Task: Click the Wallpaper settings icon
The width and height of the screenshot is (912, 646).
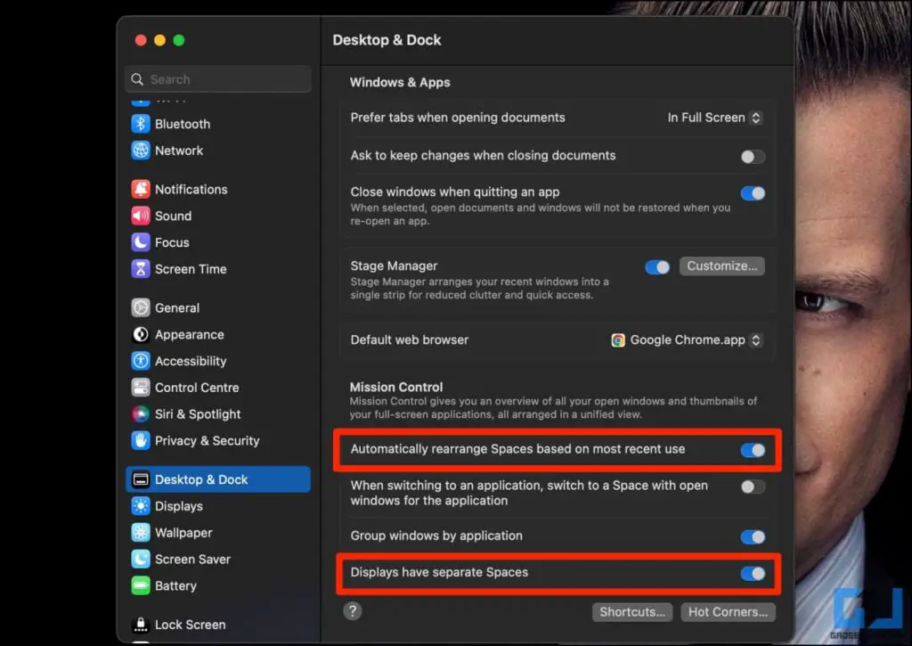Action: point(142,532)
